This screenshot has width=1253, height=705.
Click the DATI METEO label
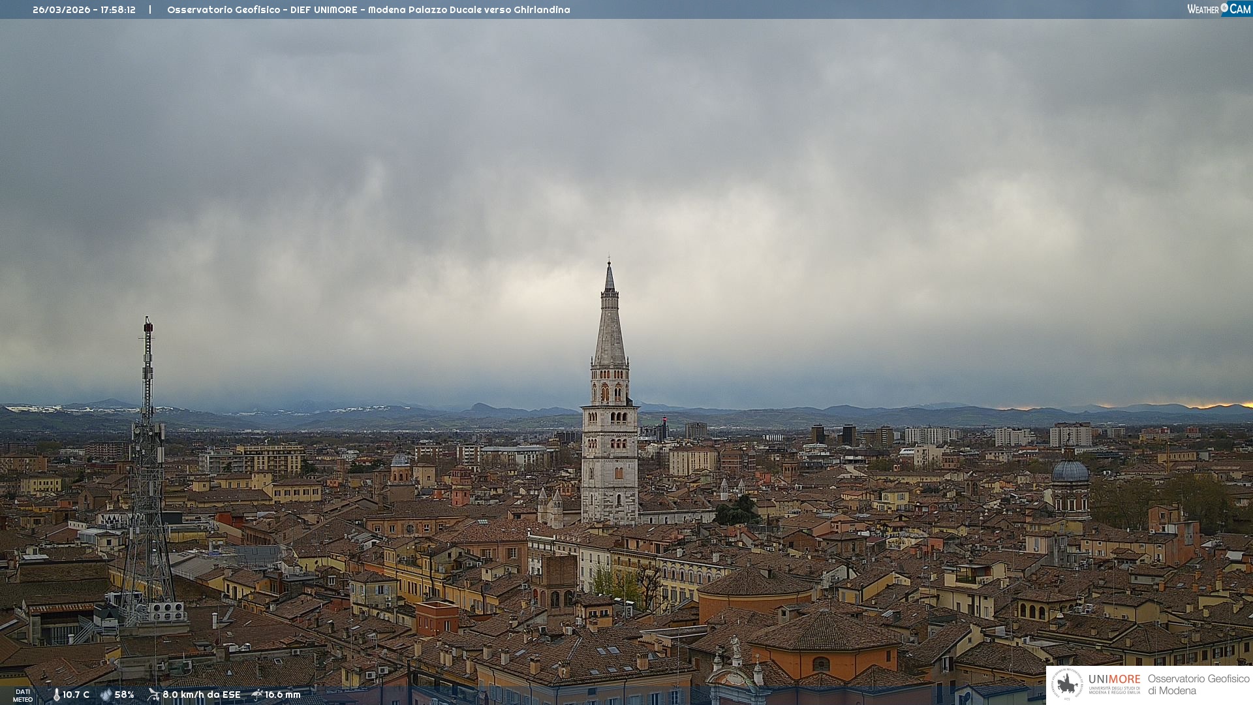pyautogui.click(x=23, y=695)
